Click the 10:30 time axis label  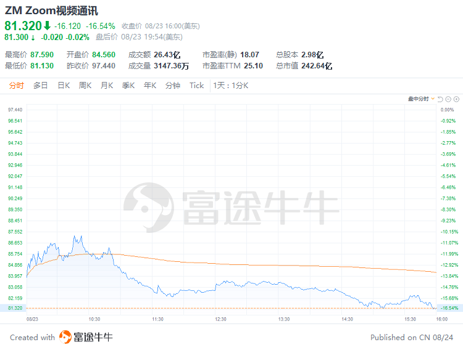pyautogui.click(x=94, y=319)
